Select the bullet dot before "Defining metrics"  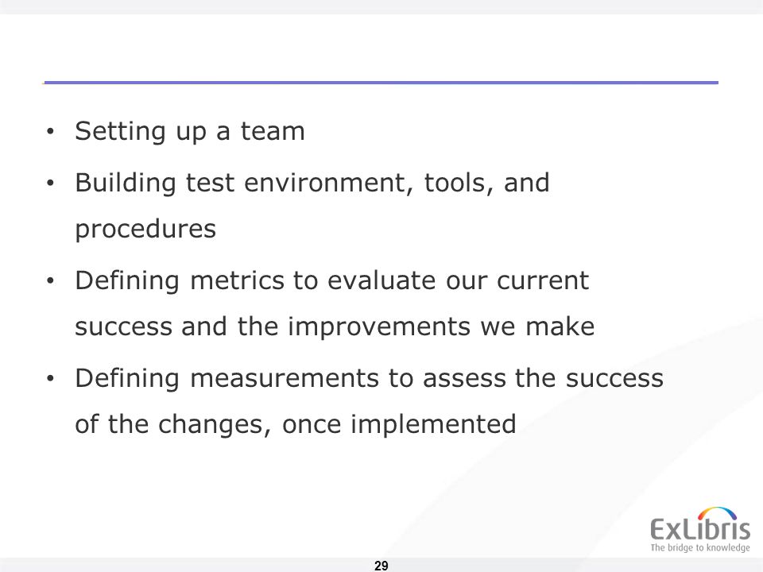click(50, 281)
